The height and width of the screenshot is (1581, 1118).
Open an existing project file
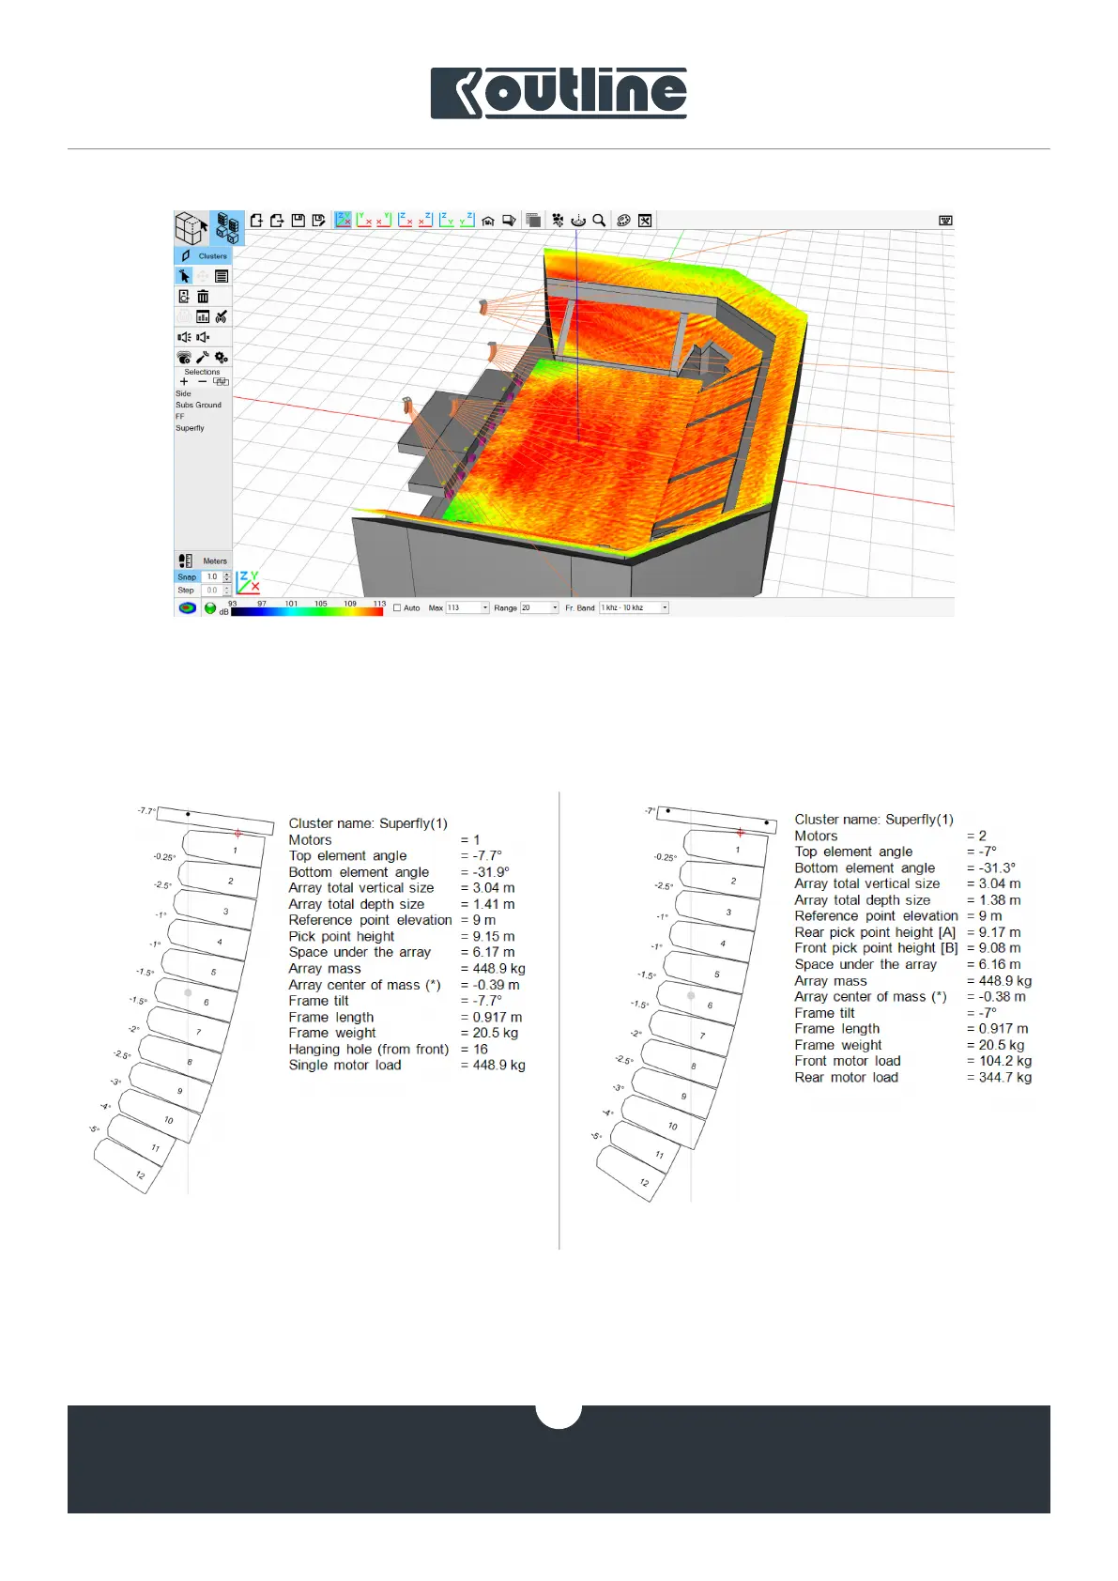pyautogui.click(x=277, y=221)
